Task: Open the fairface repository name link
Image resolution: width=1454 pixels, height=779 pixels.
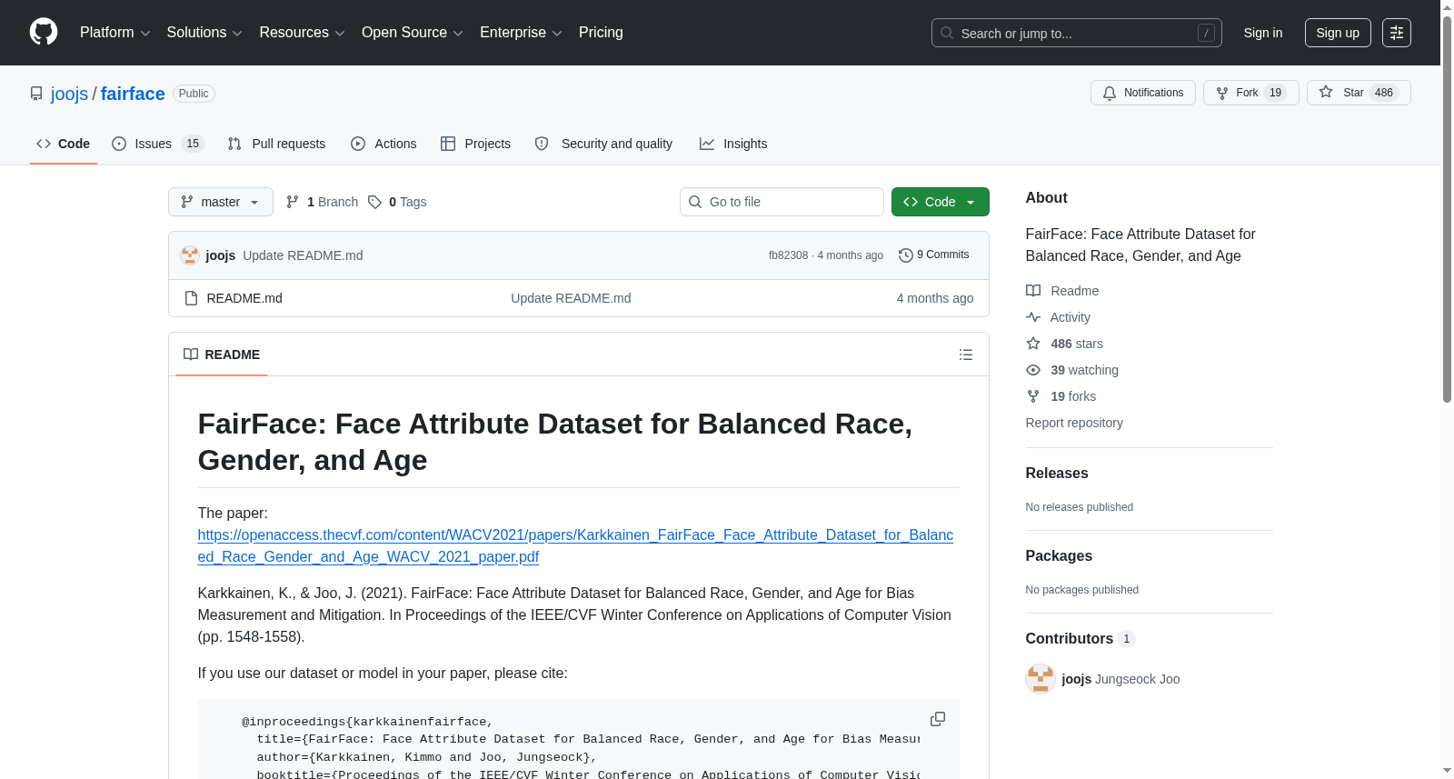Action: click(x=133, y=94)
